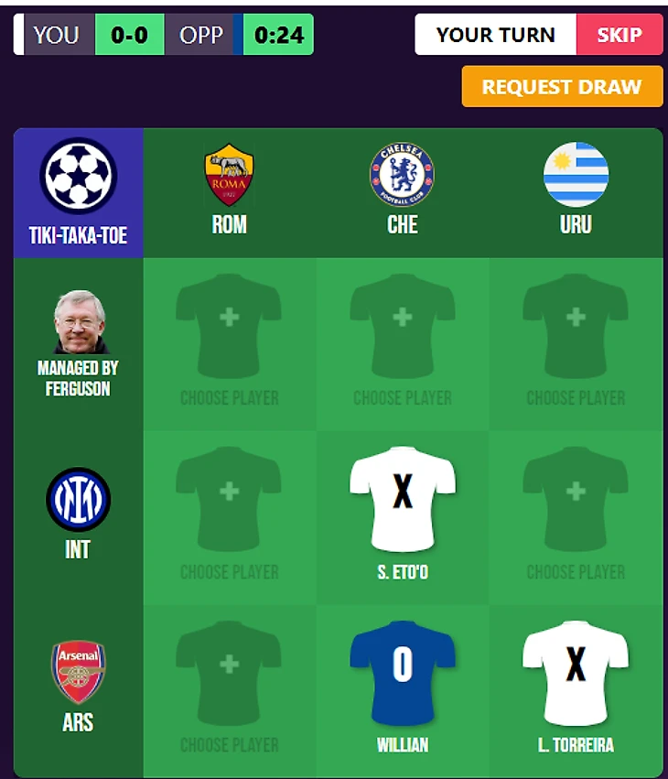Choose player for Inter and Roma cell
This screenshot has height=779, width=668.
[229, 518]
